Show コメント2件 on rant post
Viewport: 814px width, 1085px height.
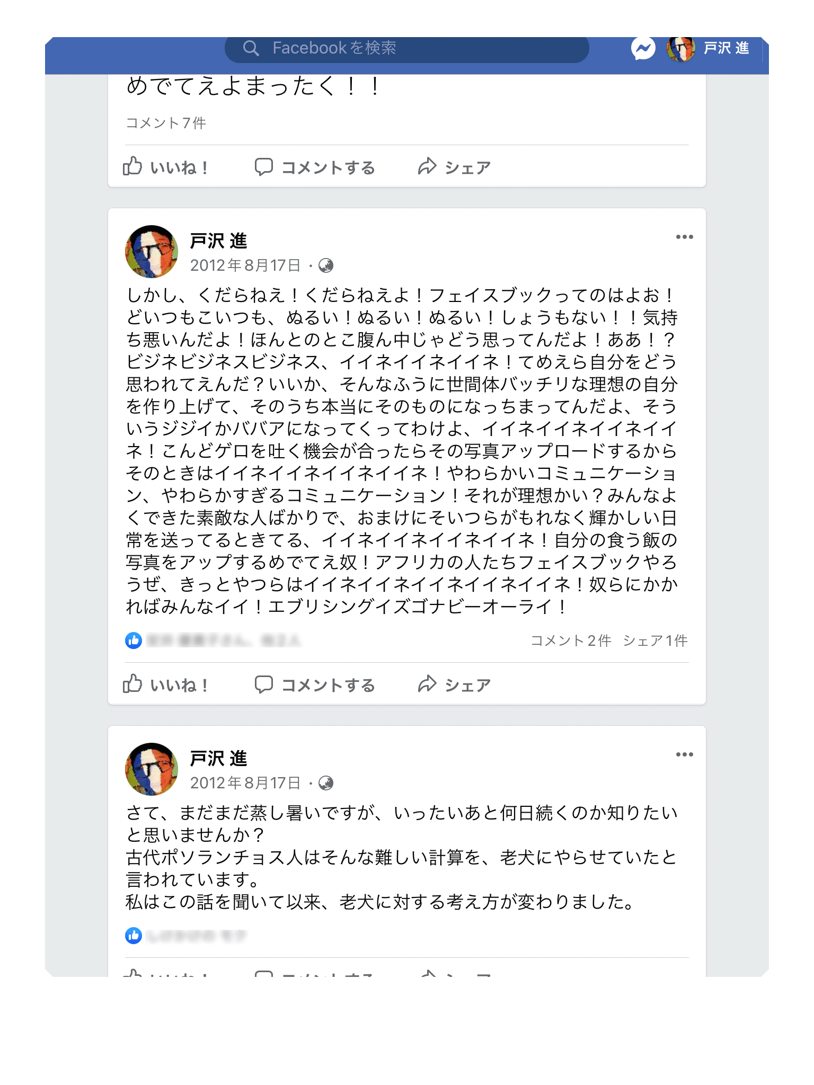[571, 641]
